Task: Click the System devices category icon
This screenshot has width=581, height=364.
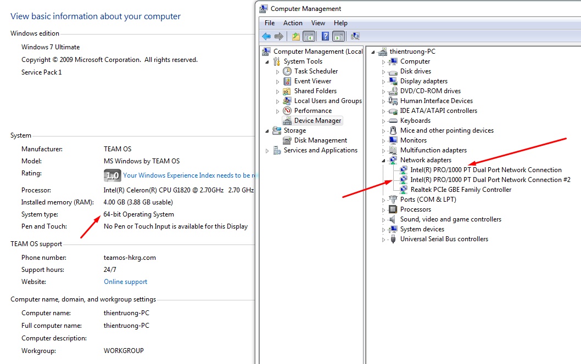Action: pos(393,229)
